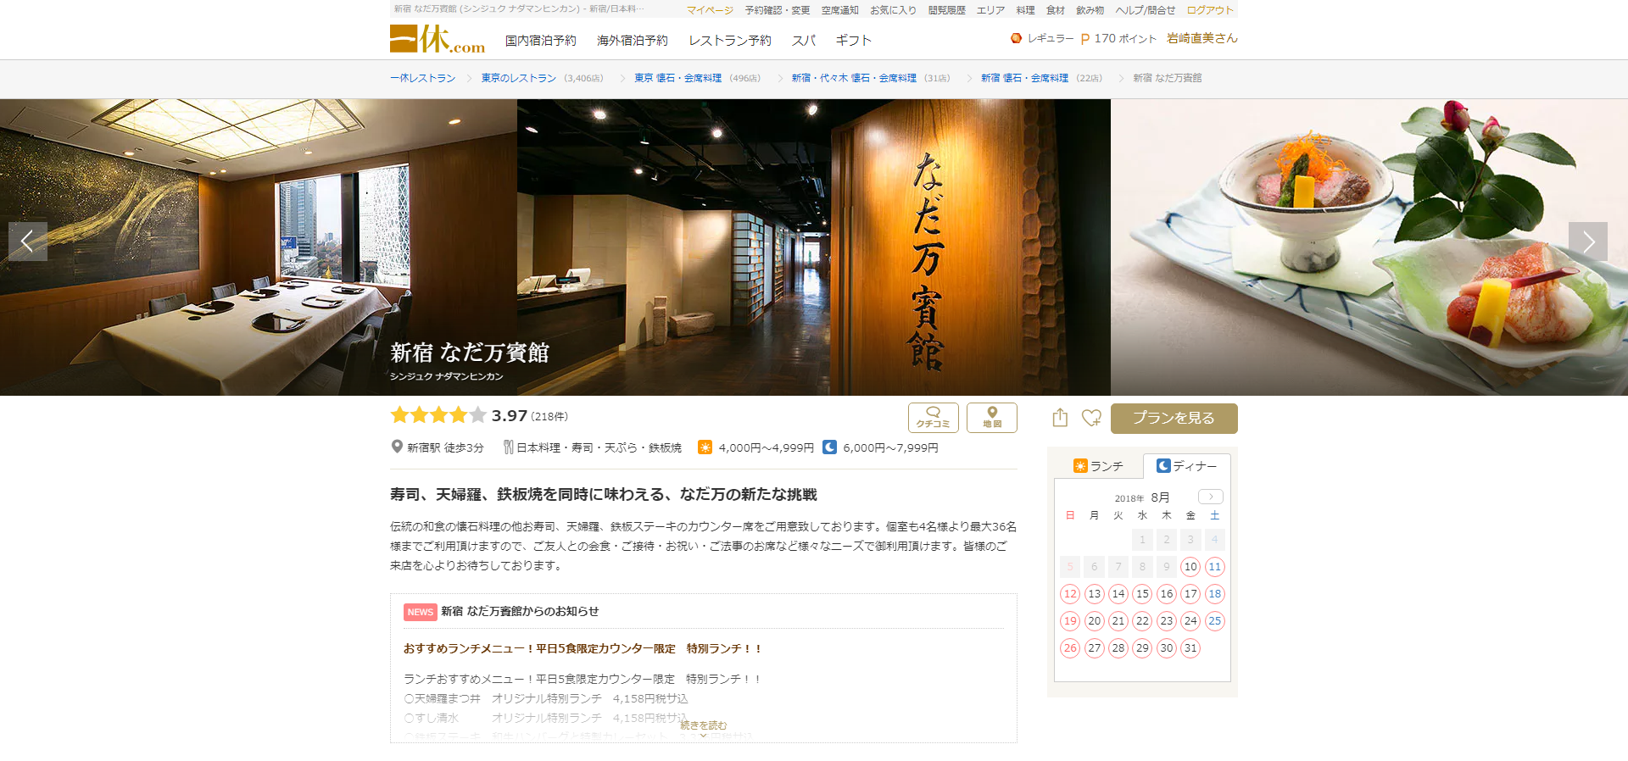1628x761 pixels.
Task: Switch to ランチ tab in calendar
Action: pos(1098,466)
